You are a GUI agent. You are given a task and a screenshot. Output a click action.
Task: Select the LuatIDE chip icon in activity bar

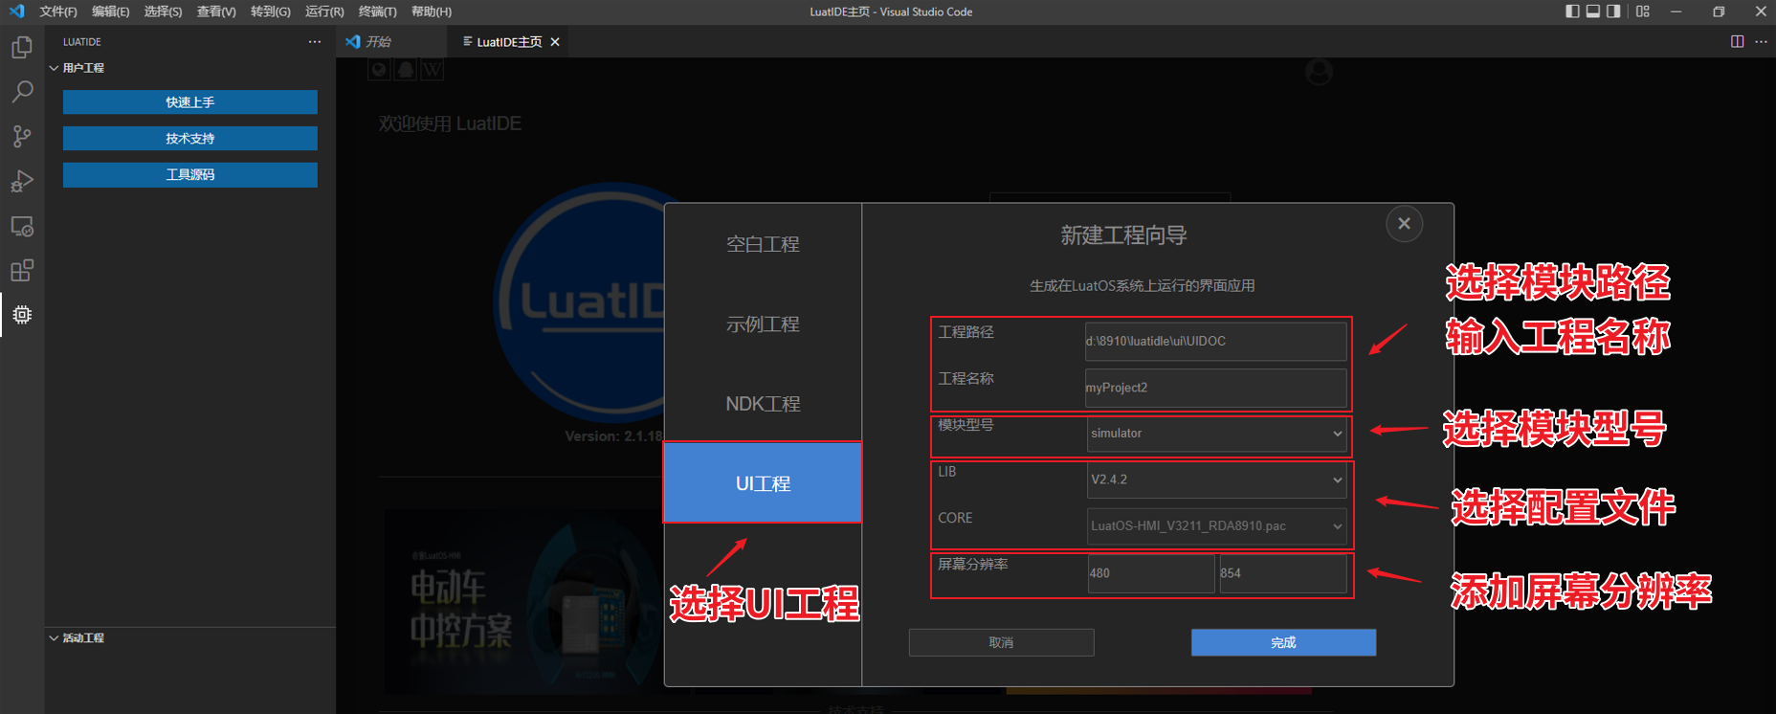(22, 315)
